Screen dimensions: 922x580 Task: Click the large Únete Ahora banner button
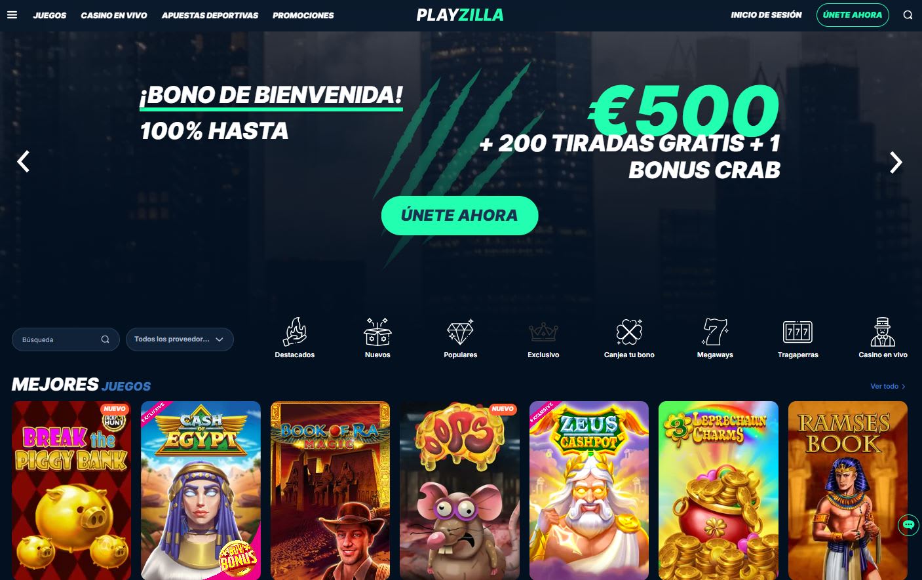(x=459, y=216)
